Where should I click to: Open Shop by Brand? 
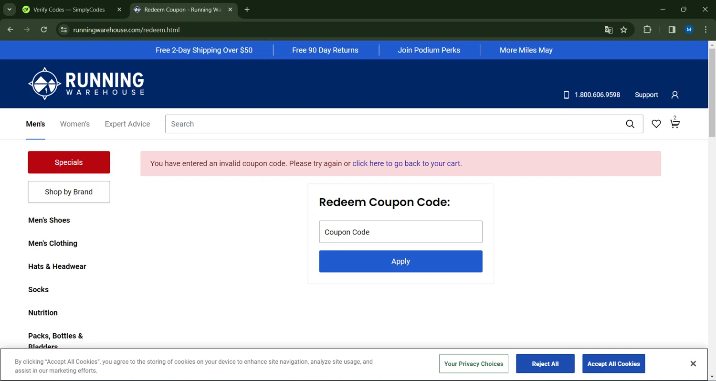pos(69,192)
